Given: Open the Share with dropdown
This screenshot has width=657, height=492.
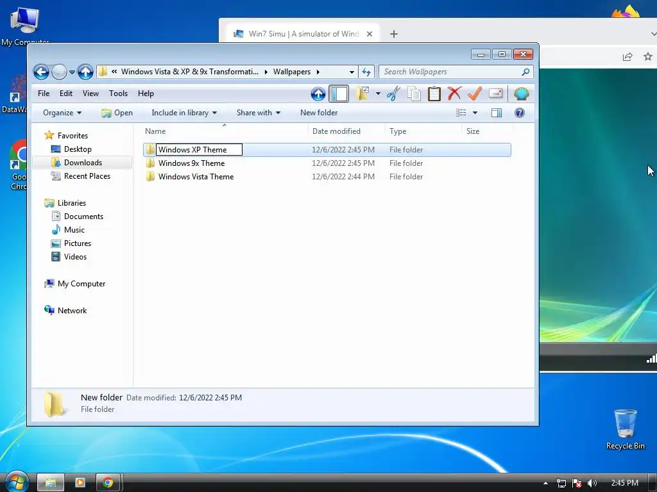Looking at the screenshot, I should click(259, 113).
